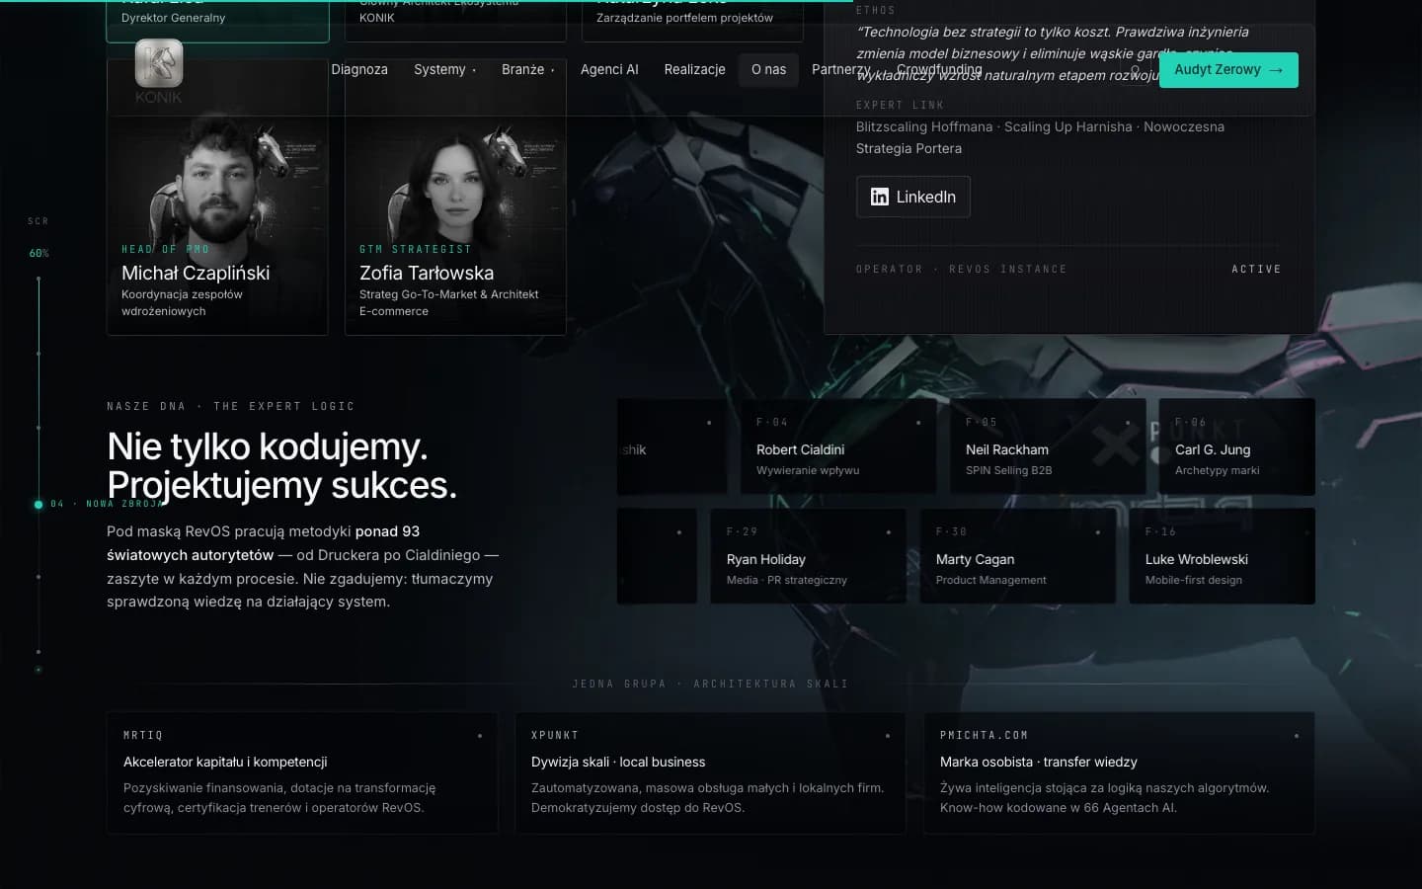The height and width of the screenshot is (889, 1422).
Task: Click the 'NASZE DNA · THE EXPERT LOGIC' label
Action: pos(231,406)
